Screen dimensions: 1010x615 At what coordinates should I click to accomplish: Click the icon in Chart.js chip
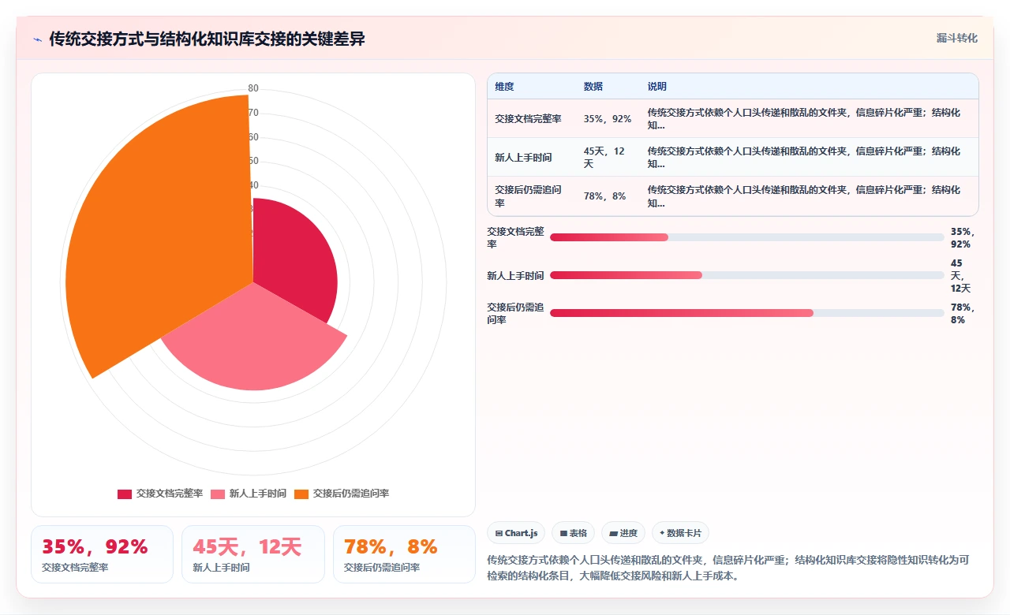(x=499, y=534)
